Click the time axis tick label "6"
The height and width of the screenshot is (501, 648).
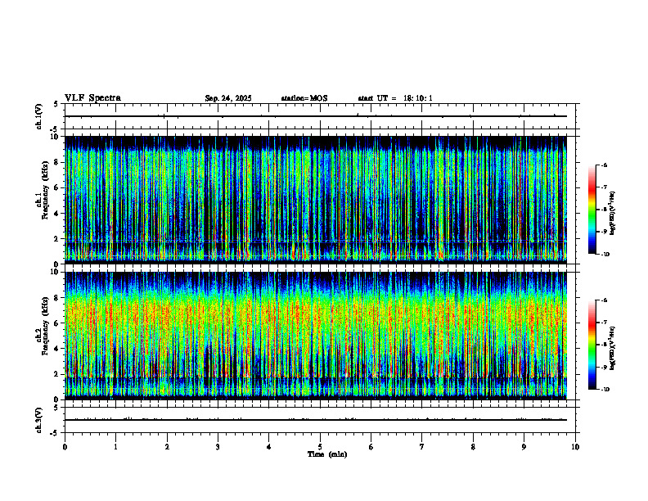[371, 447]
